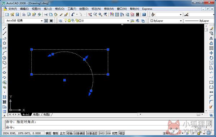Screen dimensions: 216x137
Task: Toggle 对象追踪 object snap tracking
Action: pyautogui.click(x=92, y=133)
